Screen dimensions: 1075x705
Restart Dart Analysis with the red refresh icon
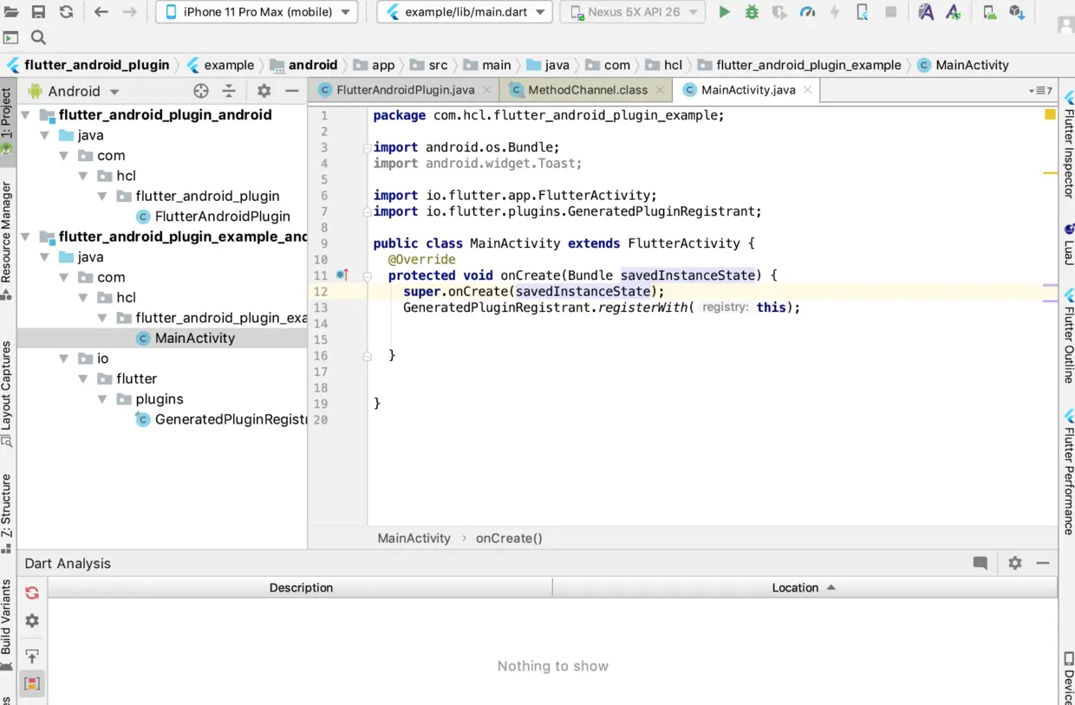32,593
